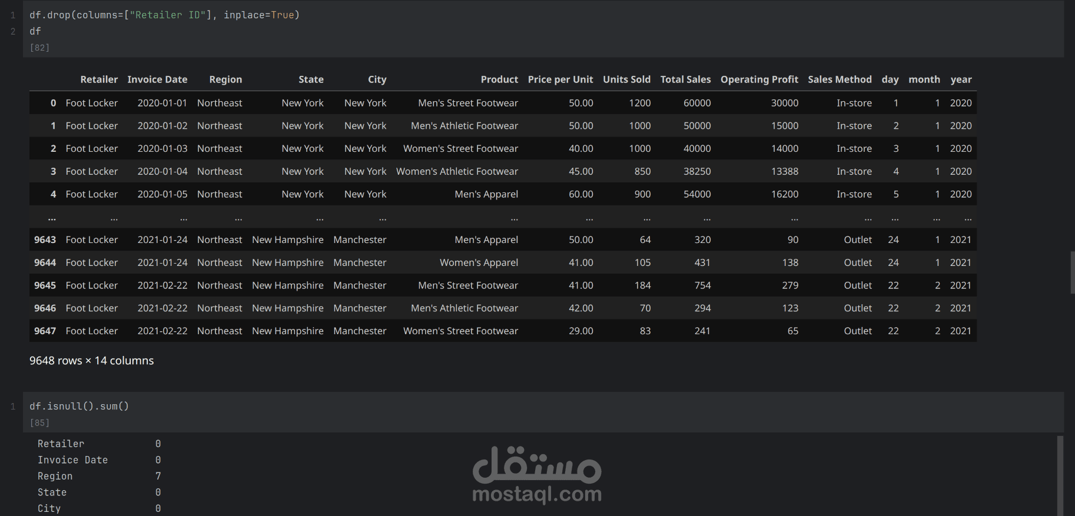This screenshot has width=1075, height=516.
Task: Click the Invoice Date column header
Action: (157, 79)
